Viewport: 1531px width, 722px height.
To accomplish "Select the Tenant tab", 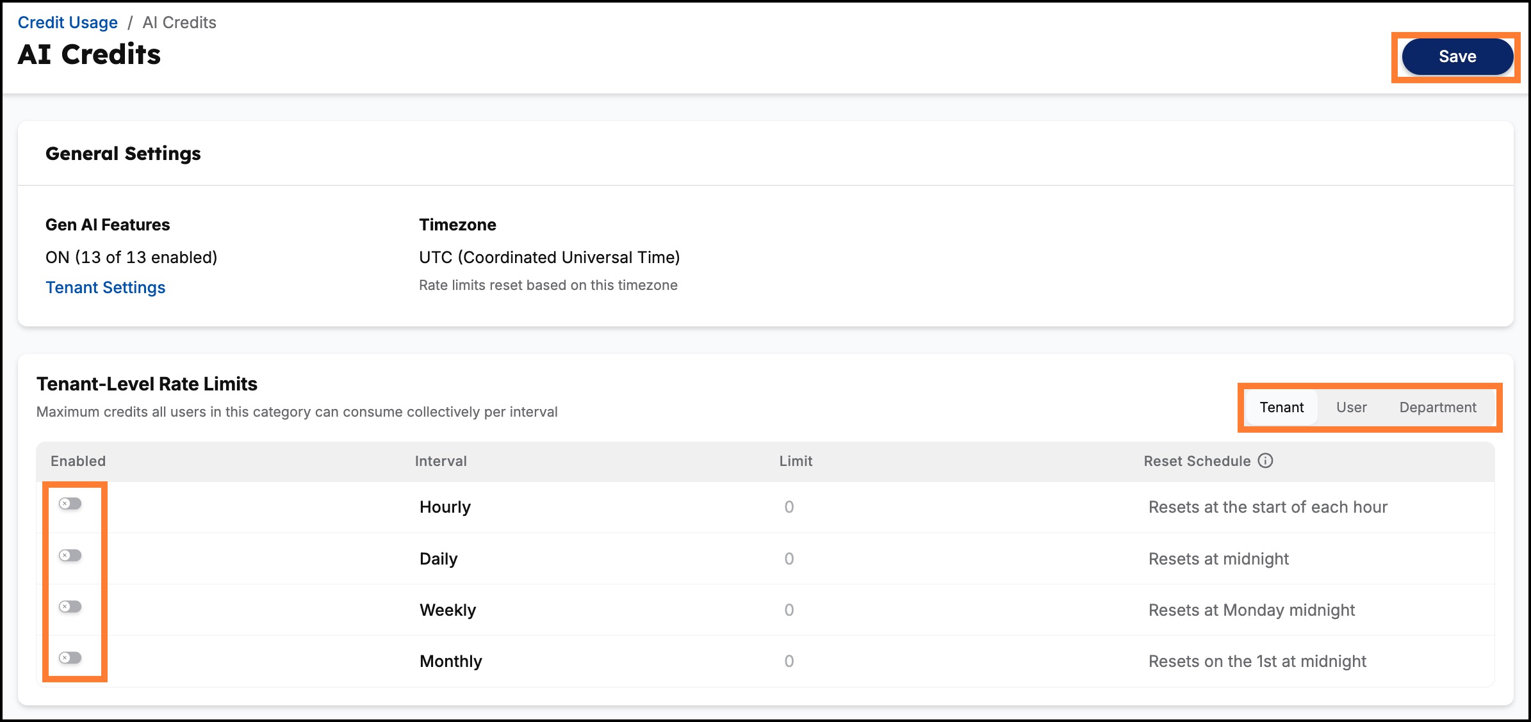I will [x=1281, y=408].
